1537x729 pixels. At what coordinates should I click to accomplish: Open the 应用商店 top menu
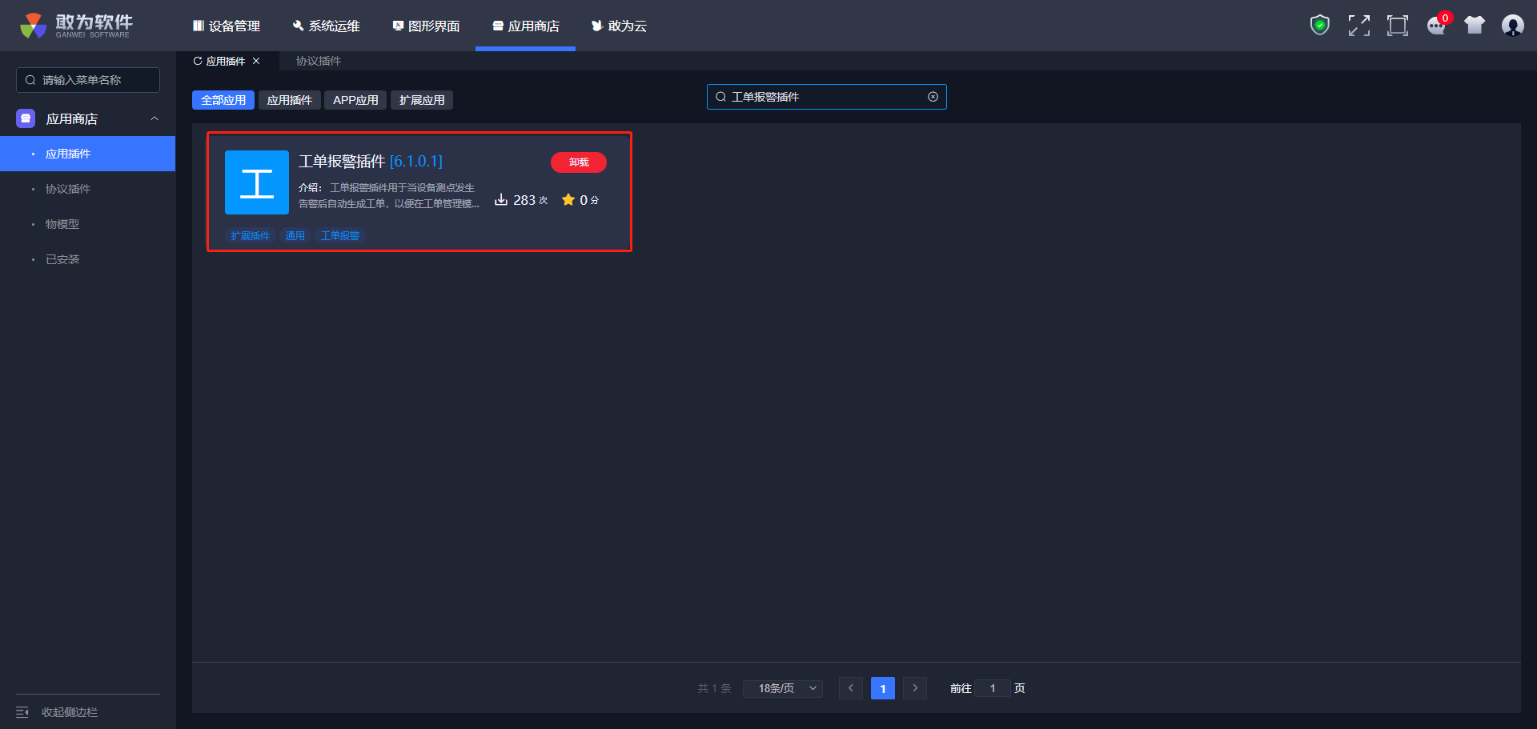point(526,26)
